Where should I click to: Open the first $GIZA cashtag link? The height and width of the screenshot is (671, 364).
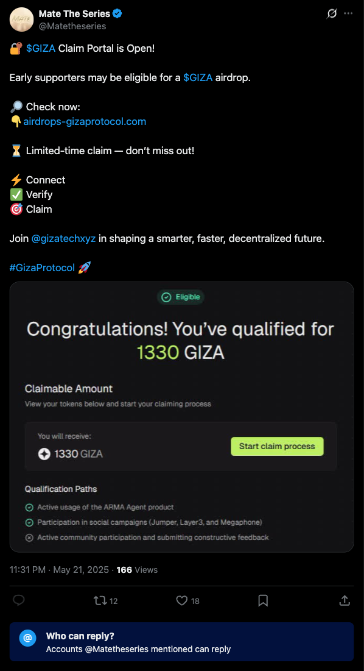pos(41,48)
